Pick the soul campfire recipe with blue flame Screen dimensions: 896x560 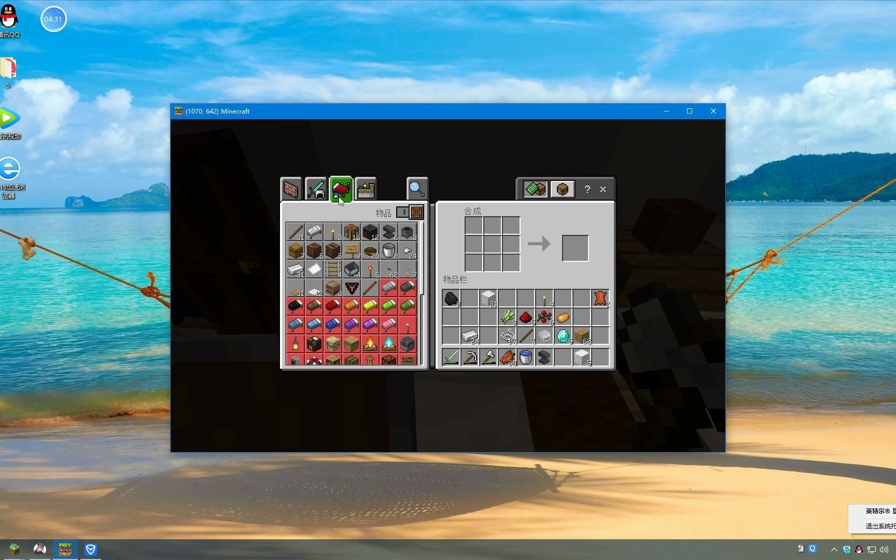pyautogui.click(x=389, y=344)
